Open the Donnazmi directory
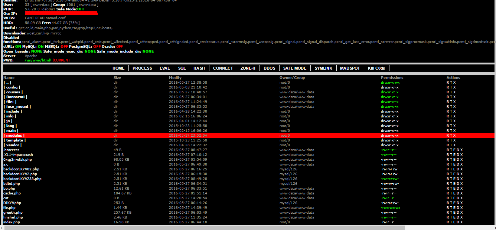 (x=15, y=97)
